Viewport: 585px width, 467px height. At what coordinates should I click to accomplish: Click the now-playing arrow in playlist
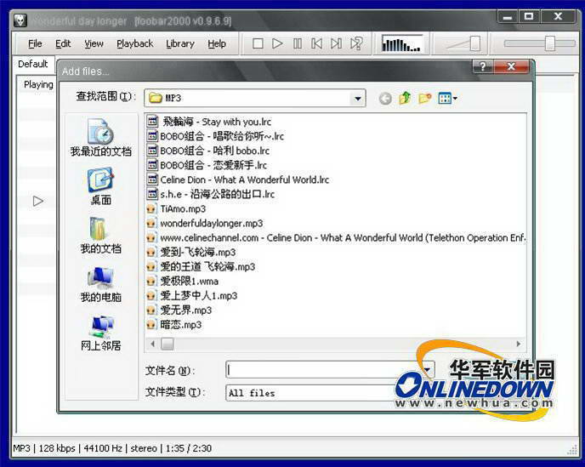coord(38,202)
